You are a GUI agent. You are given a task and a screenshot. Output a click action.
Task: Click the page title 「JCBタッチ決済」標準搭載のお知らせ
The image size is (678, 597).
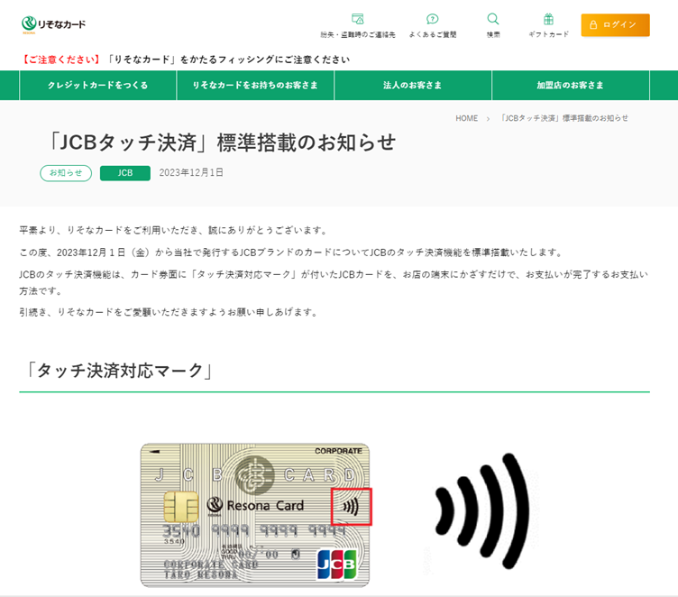click(222, 142)
